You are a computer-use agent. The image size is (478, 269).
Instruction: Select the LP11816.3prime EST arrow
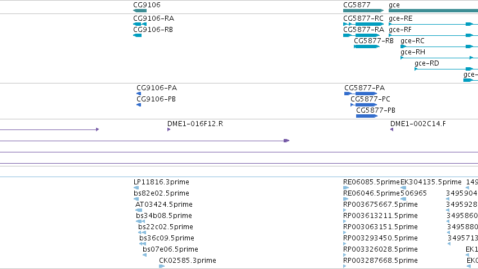[x=136, y=188]
